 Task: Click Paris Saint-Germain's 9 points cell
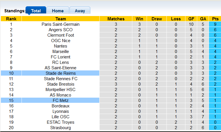coord(215,24)
